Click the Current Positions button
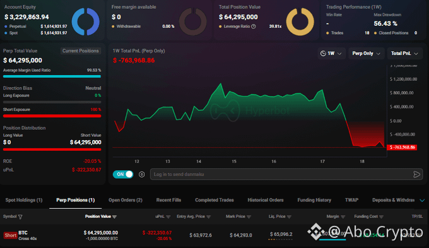Image resolution: width=429 pixels, height=248 pixels. pos(81,51)
